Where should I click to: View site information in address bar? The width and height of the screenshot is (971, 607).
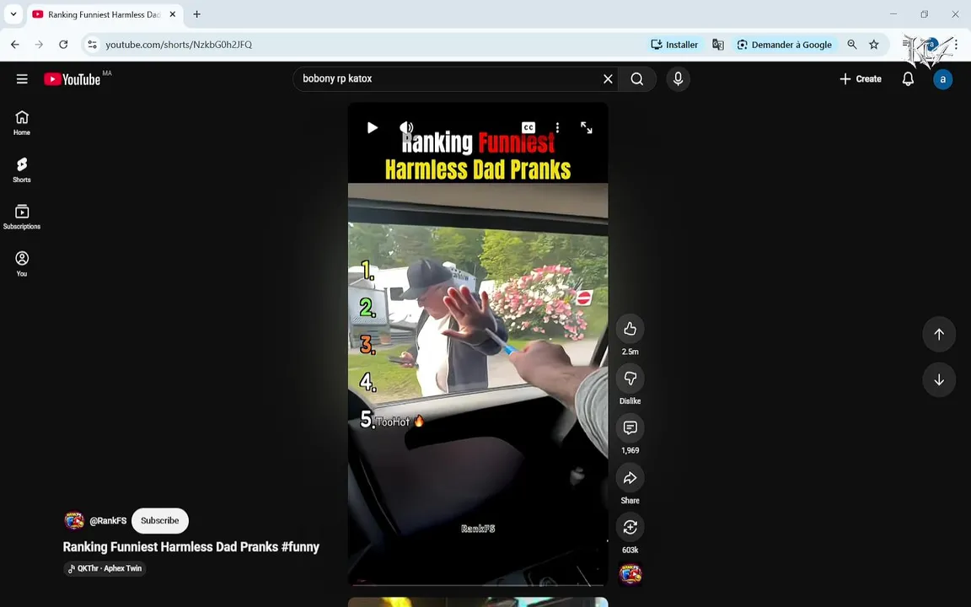(x=92, y=45)
